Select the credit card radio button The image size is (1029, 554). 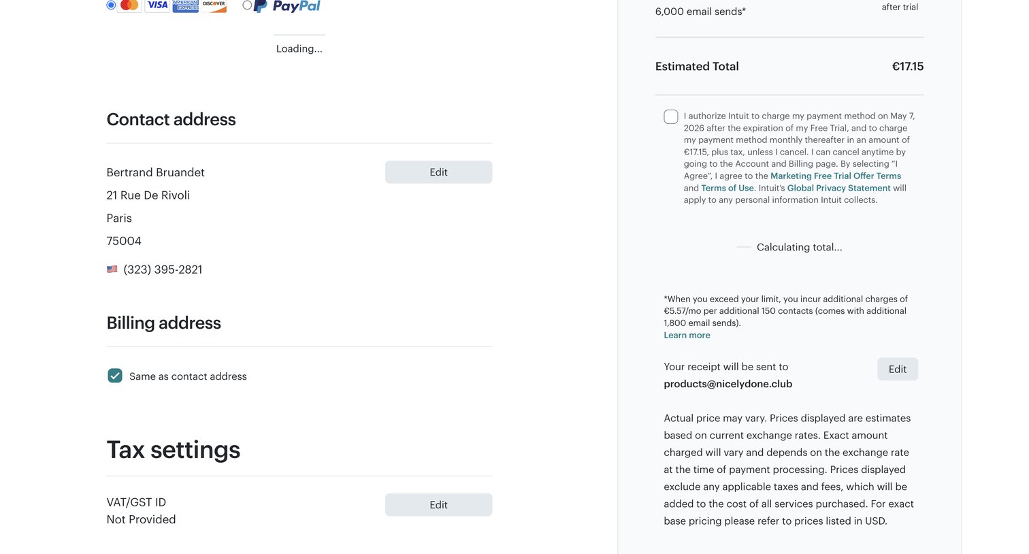tap(111, 5)
